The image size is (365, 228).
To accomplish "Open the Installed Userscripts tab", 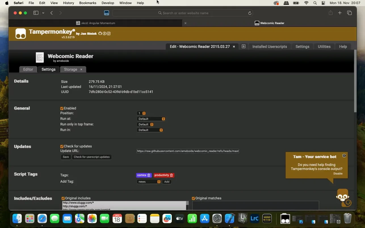I will point(269,47).
